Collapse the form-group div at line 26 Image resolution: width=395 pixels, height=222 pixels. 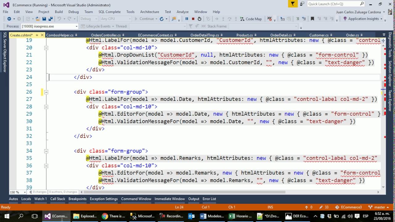coord(46,92)
